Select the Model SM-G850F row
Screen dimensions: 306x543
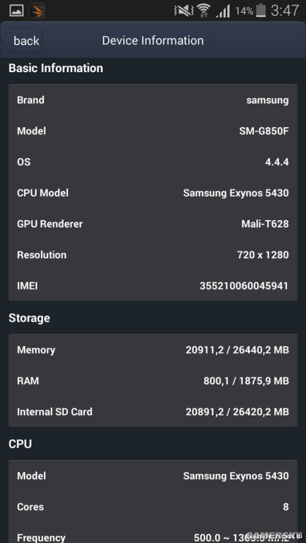pos(153,131)
